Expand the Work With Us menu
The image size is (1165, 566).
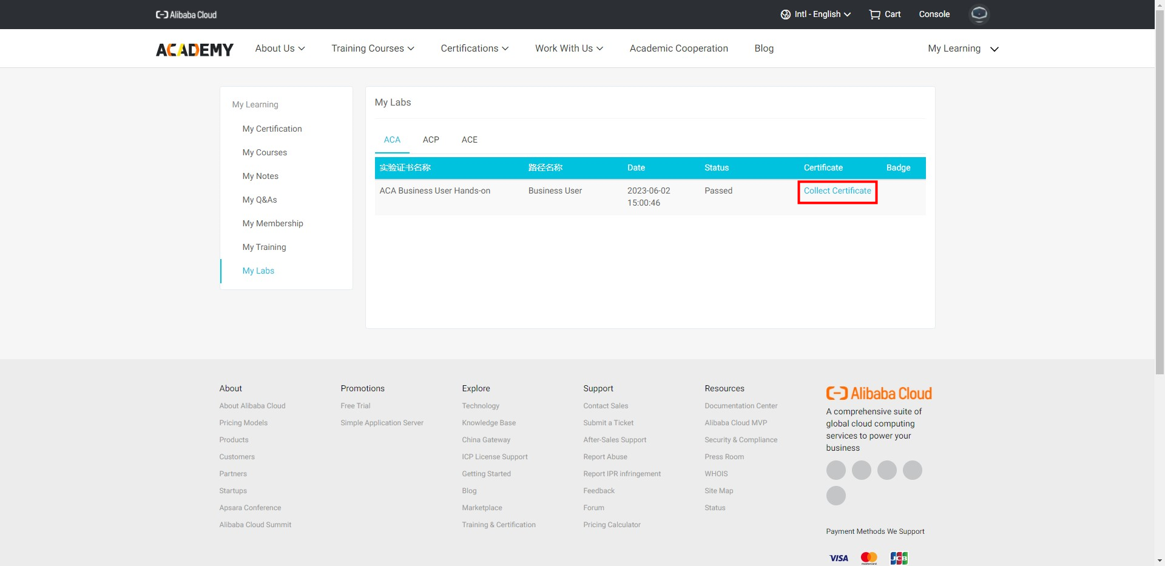pos(569,48)
